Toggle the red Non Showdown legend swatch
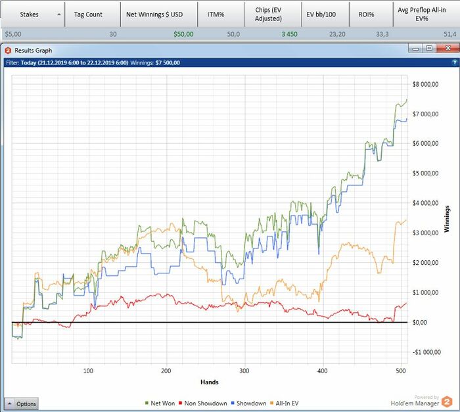Screen dimensions: 460x412 pyautogui.click(x=181, y=403)
